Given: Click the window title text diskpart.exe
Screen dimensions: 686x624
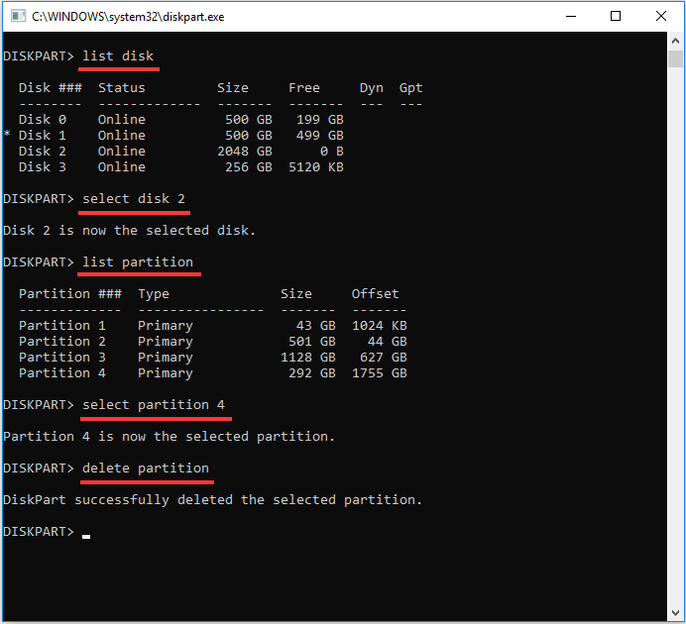Looking at the screenshot, I should pyautogui.click(x=128, y=17).
